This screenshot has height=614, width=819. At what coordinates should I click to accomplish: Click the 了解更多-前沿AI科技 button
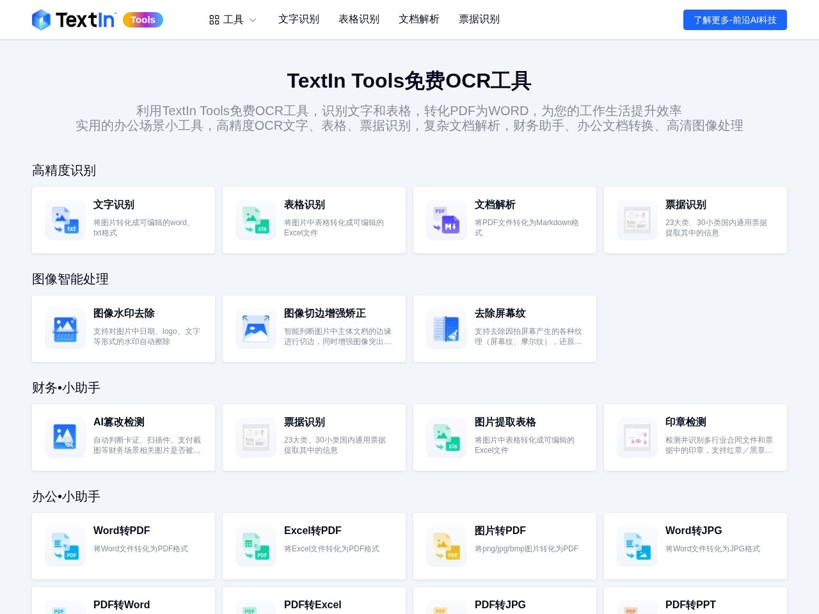coord(735,20)
